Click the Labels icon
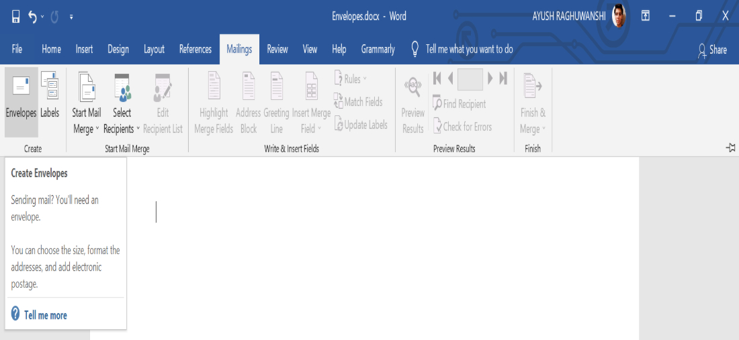739x340 pixels. point(50,94)
